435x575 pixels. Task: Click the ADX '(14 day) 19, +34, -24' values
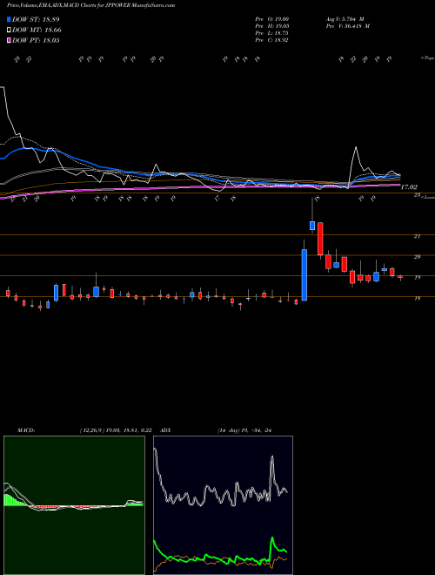point(244,430)
